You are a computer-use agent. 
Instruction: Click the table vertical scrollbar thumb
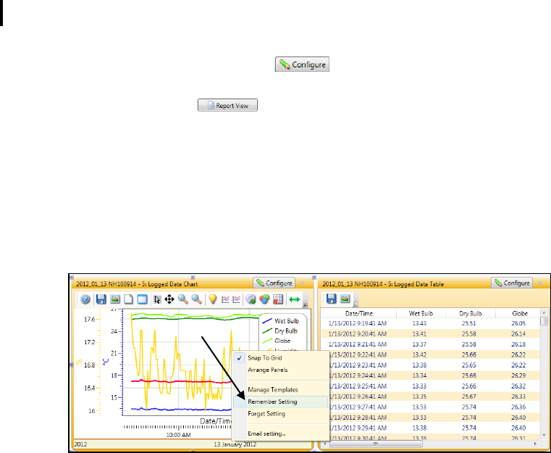pyautogui.click(x=544, y=320)
